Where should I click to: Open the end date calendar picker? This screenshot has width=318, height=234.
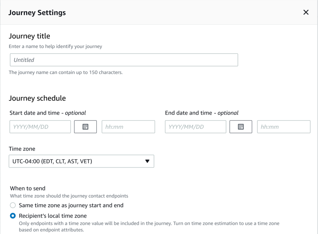tap(241, 126)
